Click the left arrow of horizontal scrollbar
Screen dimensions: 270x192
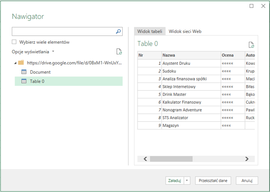(x=145, y=159)
